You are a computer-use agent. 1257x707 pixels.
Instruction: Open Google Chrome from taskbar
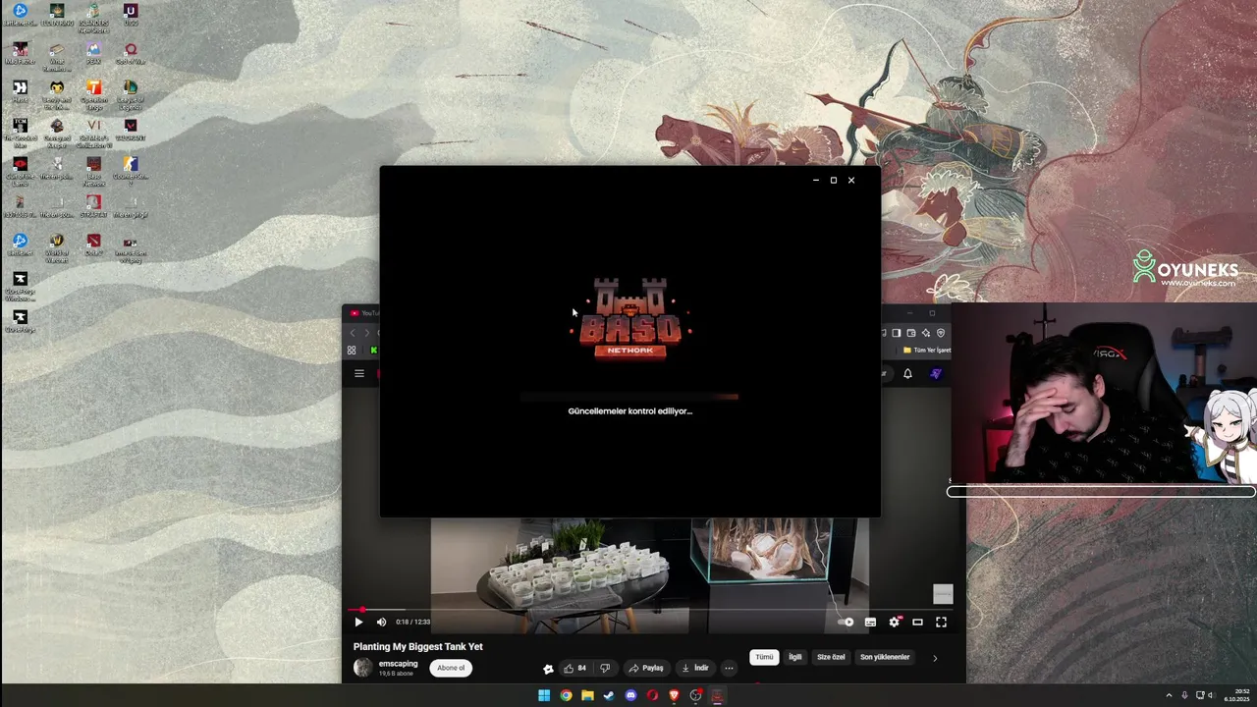click(x=566, y=695)
